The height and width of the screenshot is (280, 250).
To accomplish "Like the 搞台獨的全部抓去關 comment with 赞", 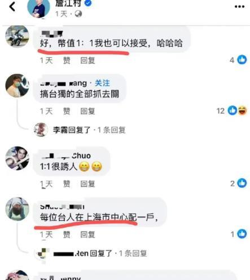I will [x=67, y=111].
